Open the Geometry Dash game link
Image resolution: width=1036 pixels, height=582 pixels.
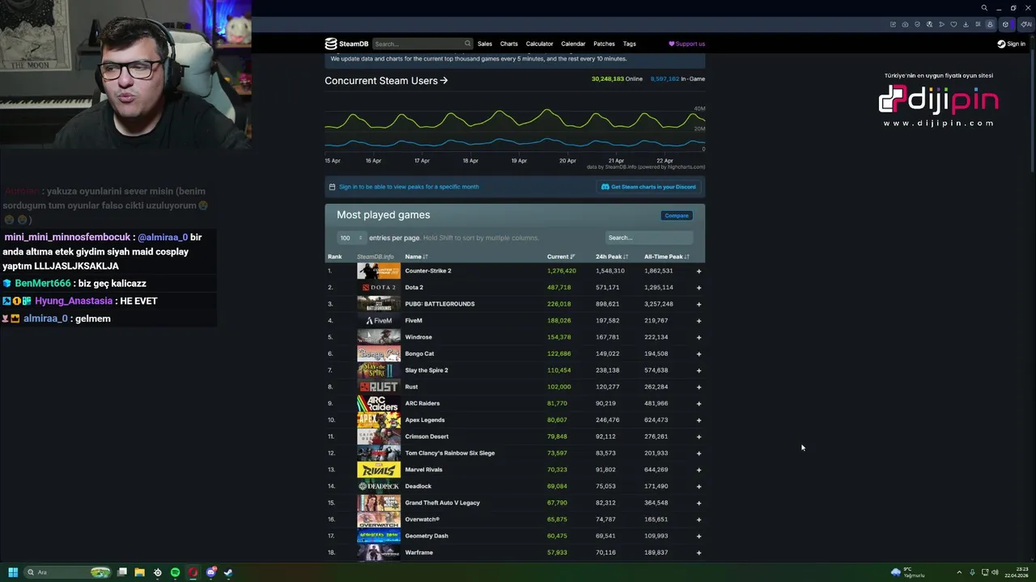pyautogui.click(x=427, y=536)
